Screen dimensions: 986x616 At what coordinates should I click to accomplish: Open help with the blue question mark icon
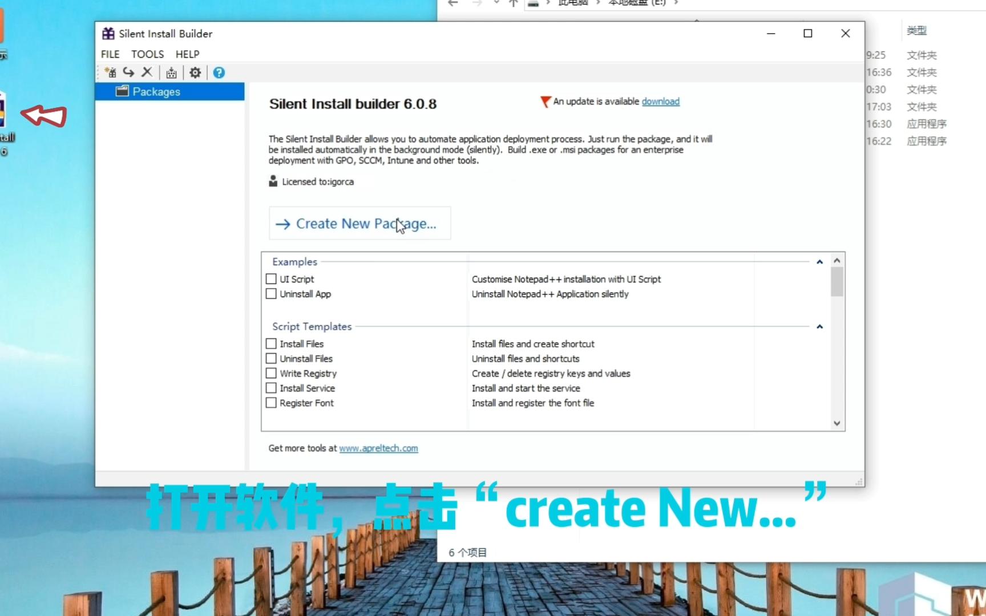coord(219,72)
